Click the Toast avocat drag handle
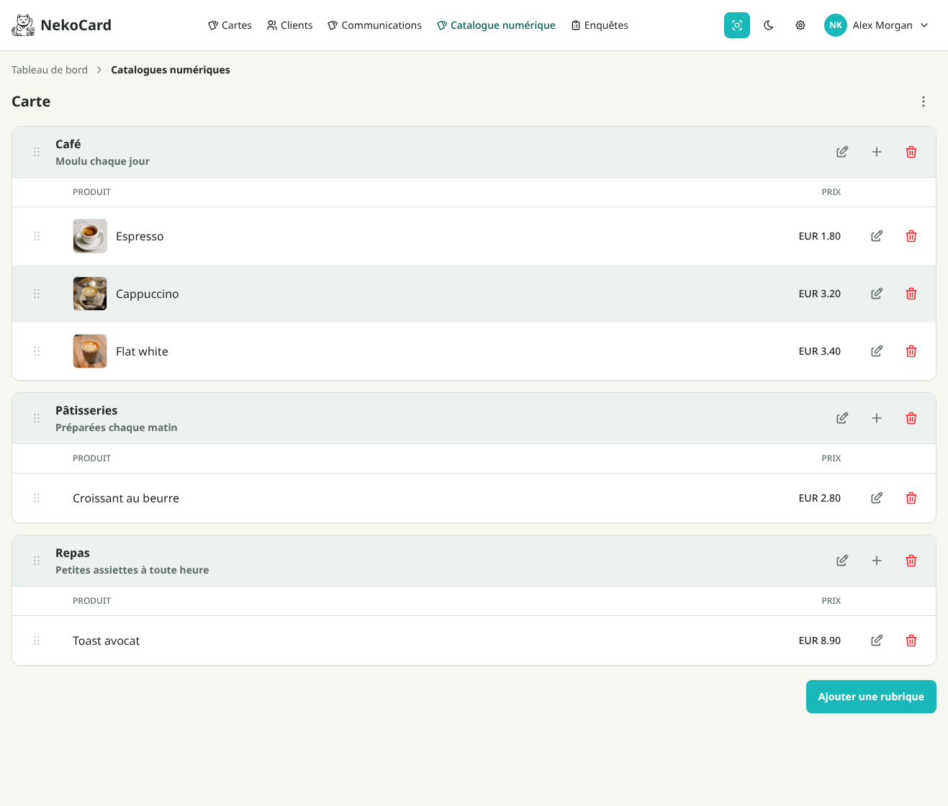 point(37,640)
